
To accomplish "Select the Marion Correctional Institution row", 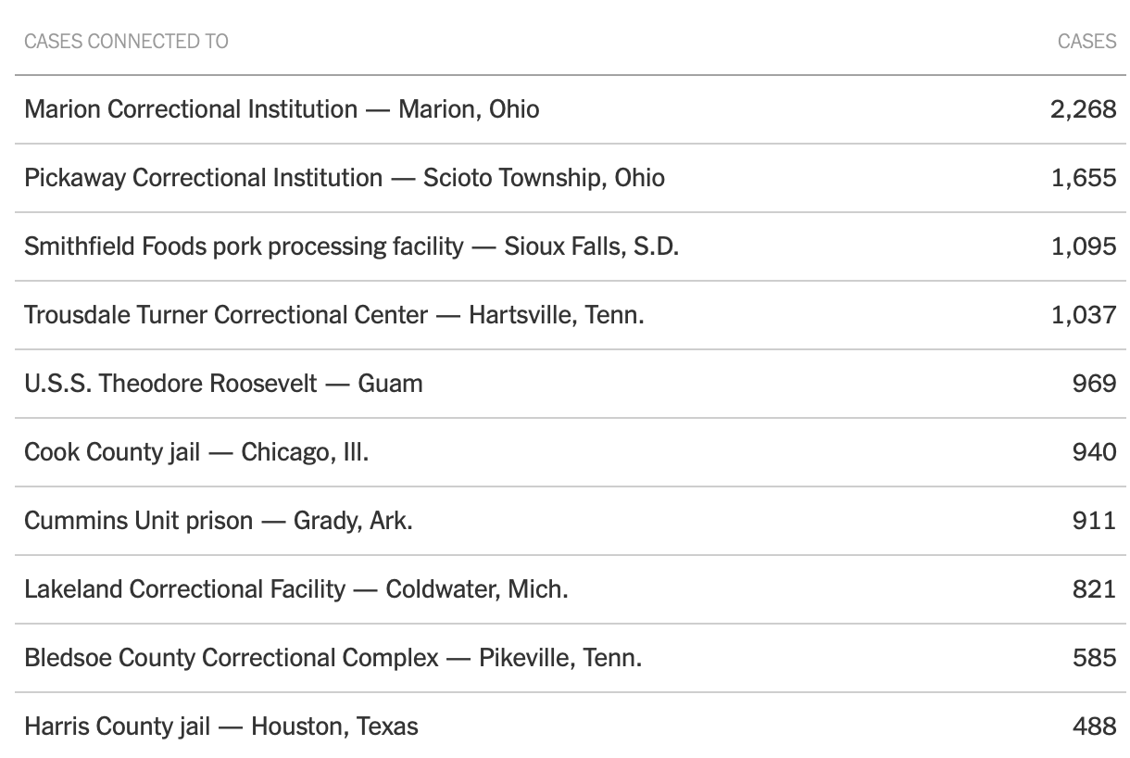I will (x=282, y=109).
